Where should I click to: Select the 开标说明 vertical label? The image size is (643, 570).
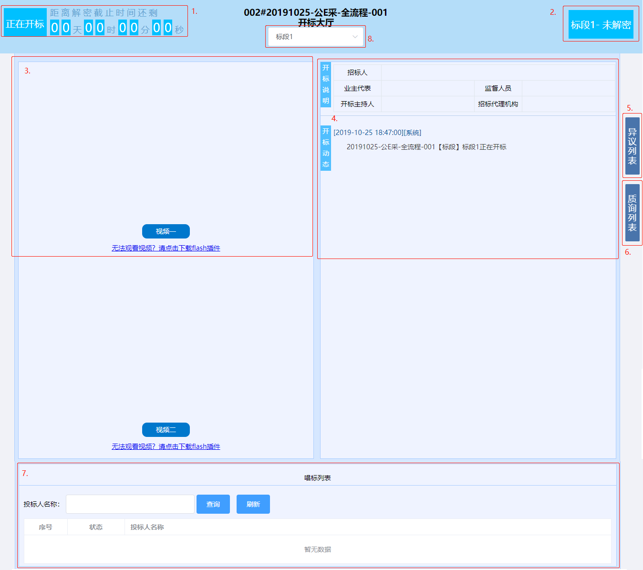click(326, 84)
